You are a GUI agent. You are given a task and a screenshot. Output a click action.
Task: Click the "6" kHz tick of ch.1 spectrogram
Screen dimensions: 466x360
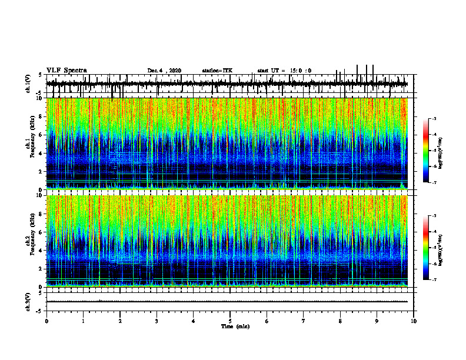(x=42, y=135)
